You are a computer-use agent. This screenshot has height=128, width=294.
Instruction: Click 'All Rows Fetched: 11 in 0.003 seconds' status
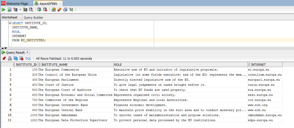[x=64, y=59]
